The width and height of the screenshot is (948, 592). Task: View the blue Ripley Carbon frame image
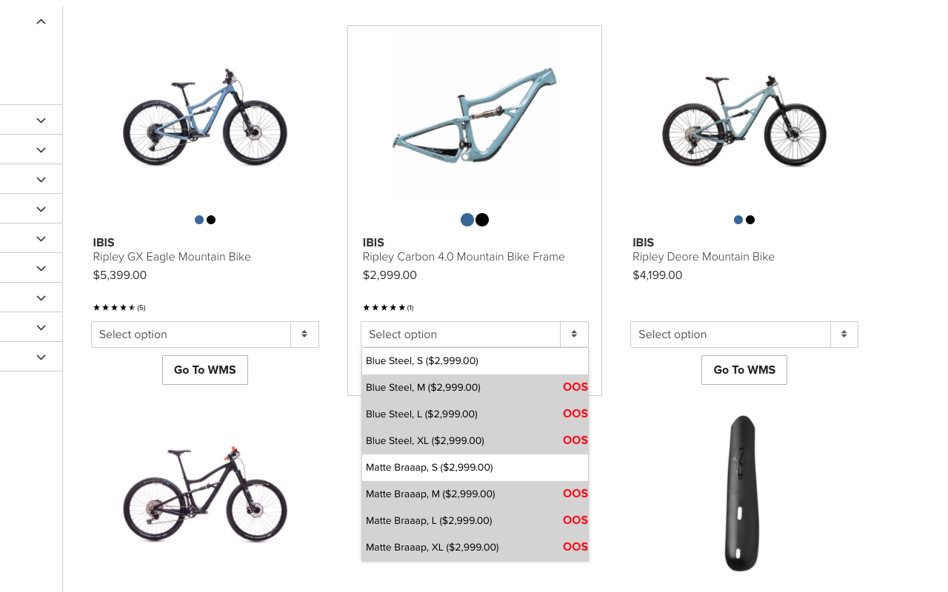click(475, 115)
